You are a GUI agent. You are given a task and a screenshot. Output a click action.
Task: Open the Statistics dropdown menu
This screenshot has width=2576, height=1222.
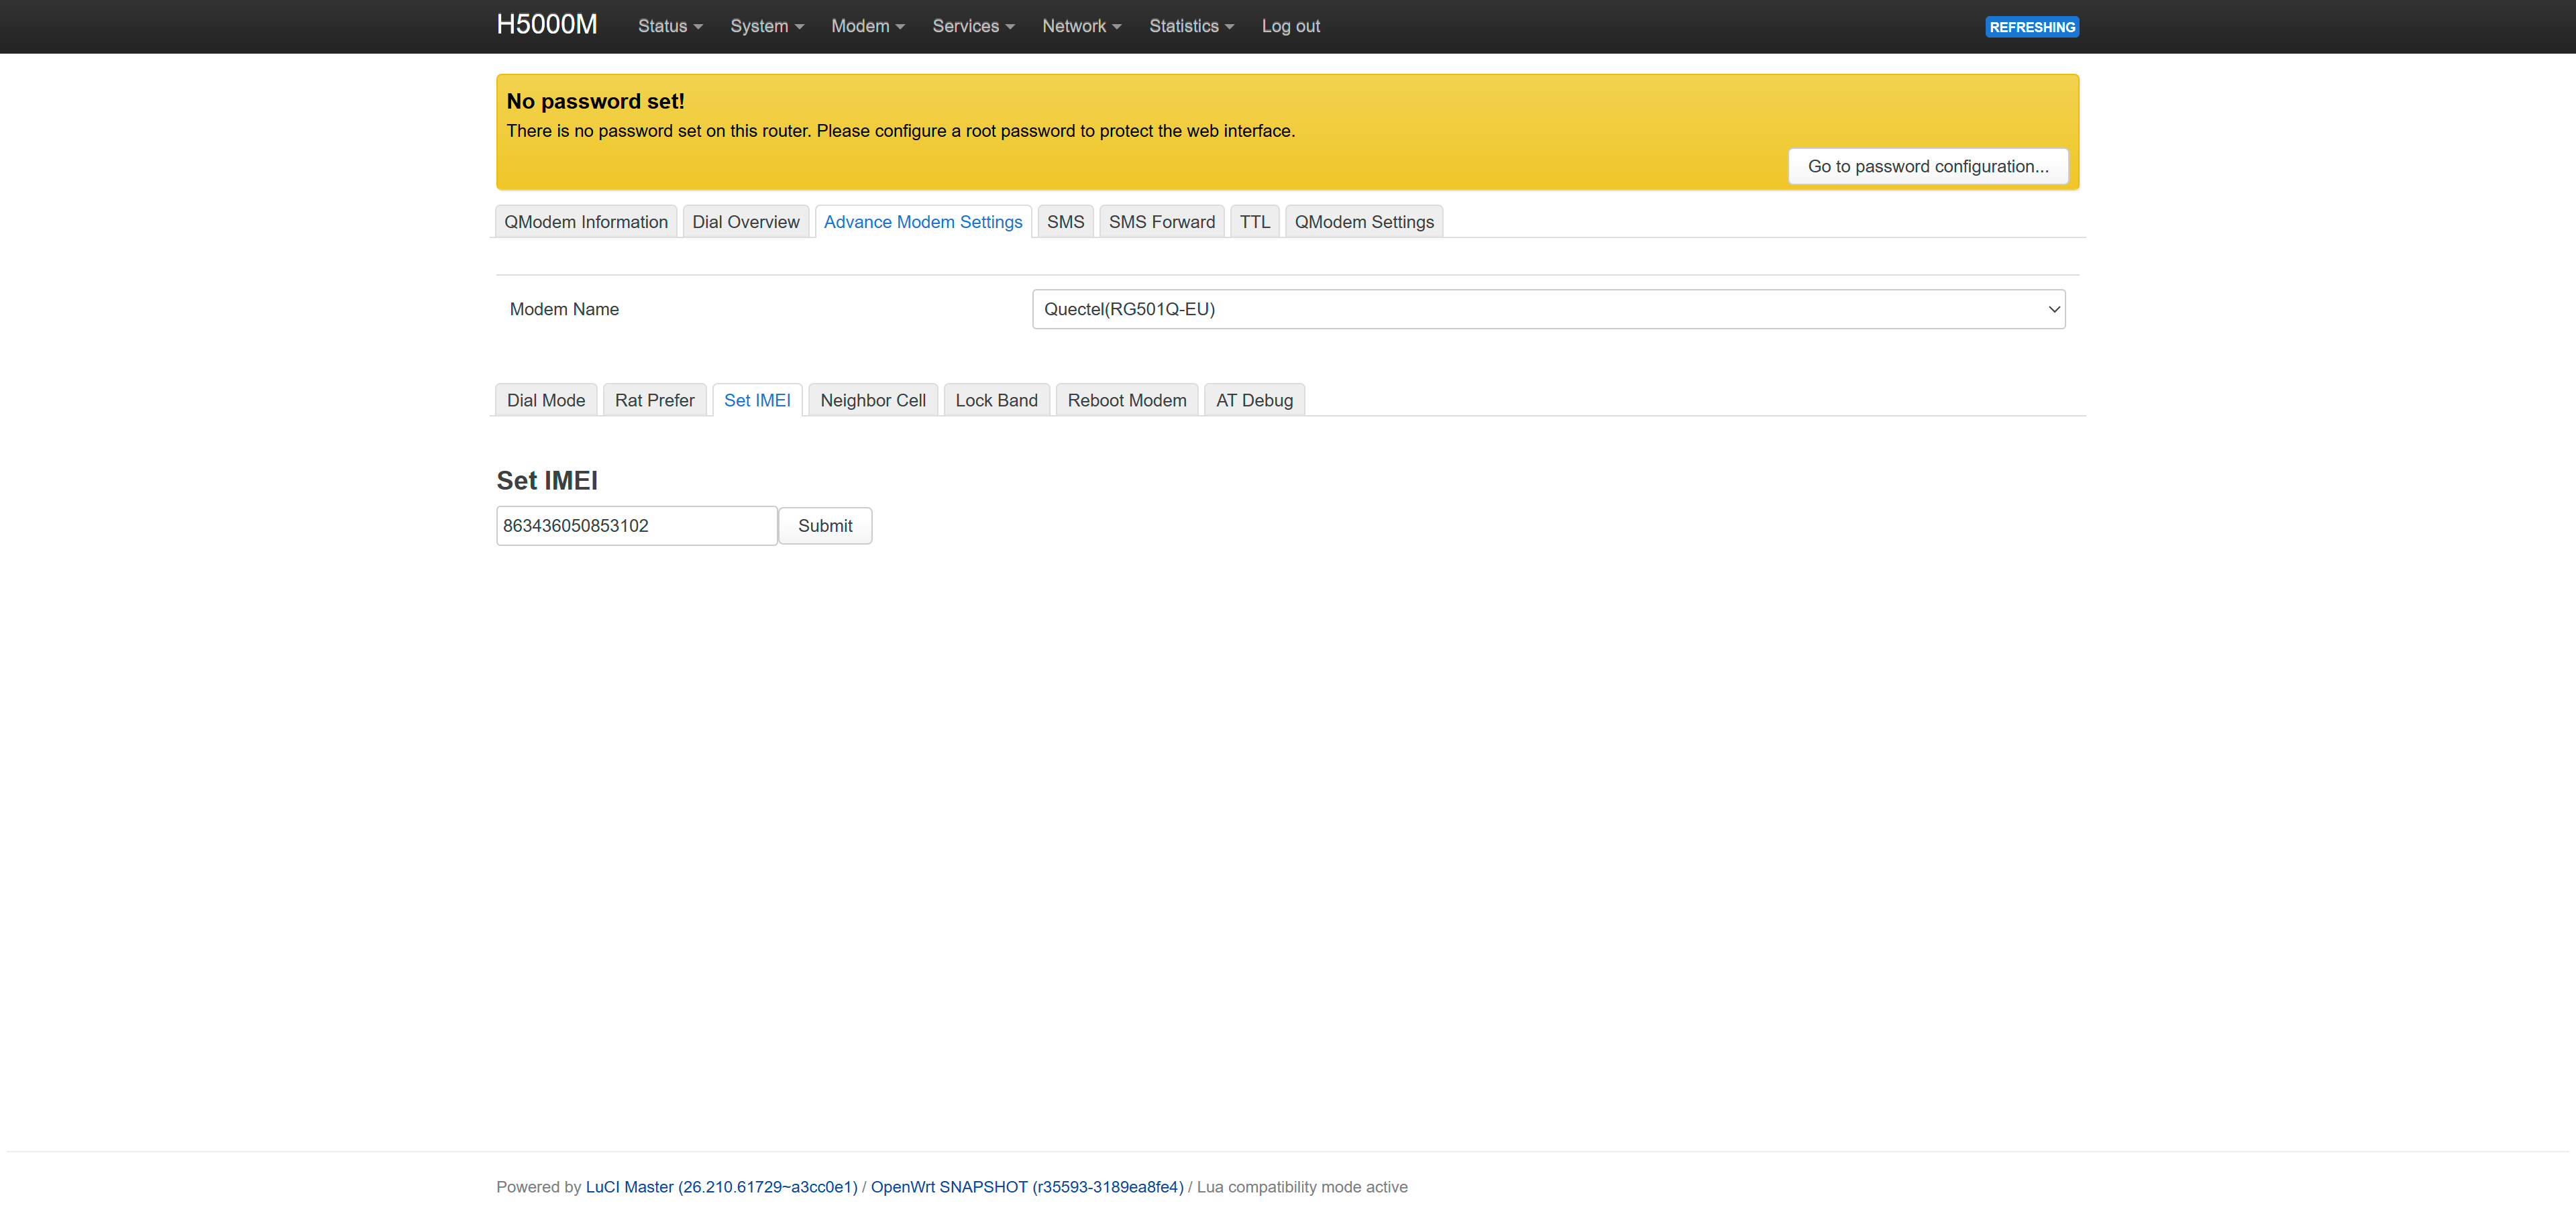pyautogui.click(x=1191, y=26)
